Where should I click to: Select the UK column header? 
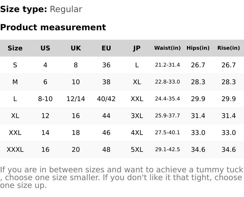coord(76,48)
